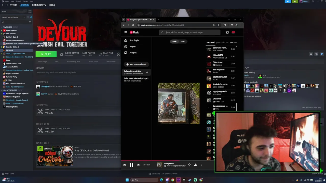The height and width of the screenshot is (183, 326).
Task: Open DEVOUR Store Page link
Action: [43, 62]
